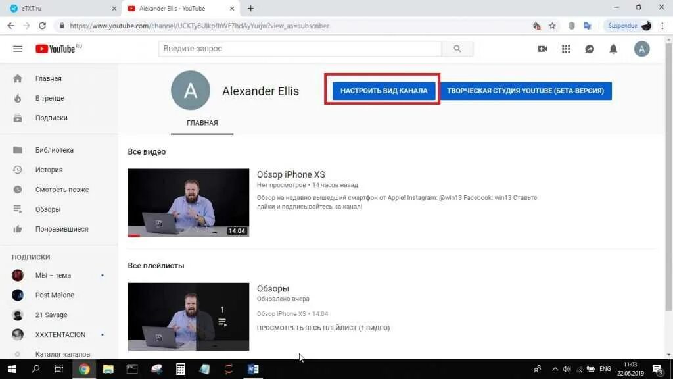Screen dimensions: 673x379
Task: Click the search magnifier button
Action: click(x=457, y=49)
